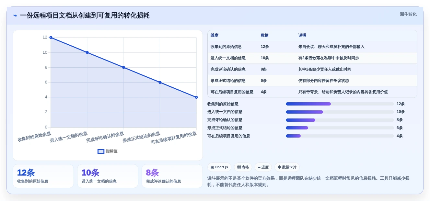Click the chart data point at 8
The height and width of the screenshot is (201, 430).
(x=123, y=67)
